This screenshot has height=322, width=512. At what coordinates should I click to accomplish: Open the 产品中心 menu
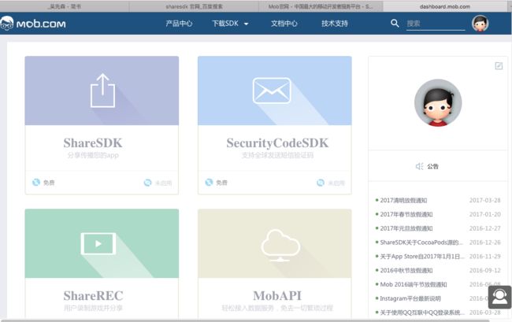point(179,24)
